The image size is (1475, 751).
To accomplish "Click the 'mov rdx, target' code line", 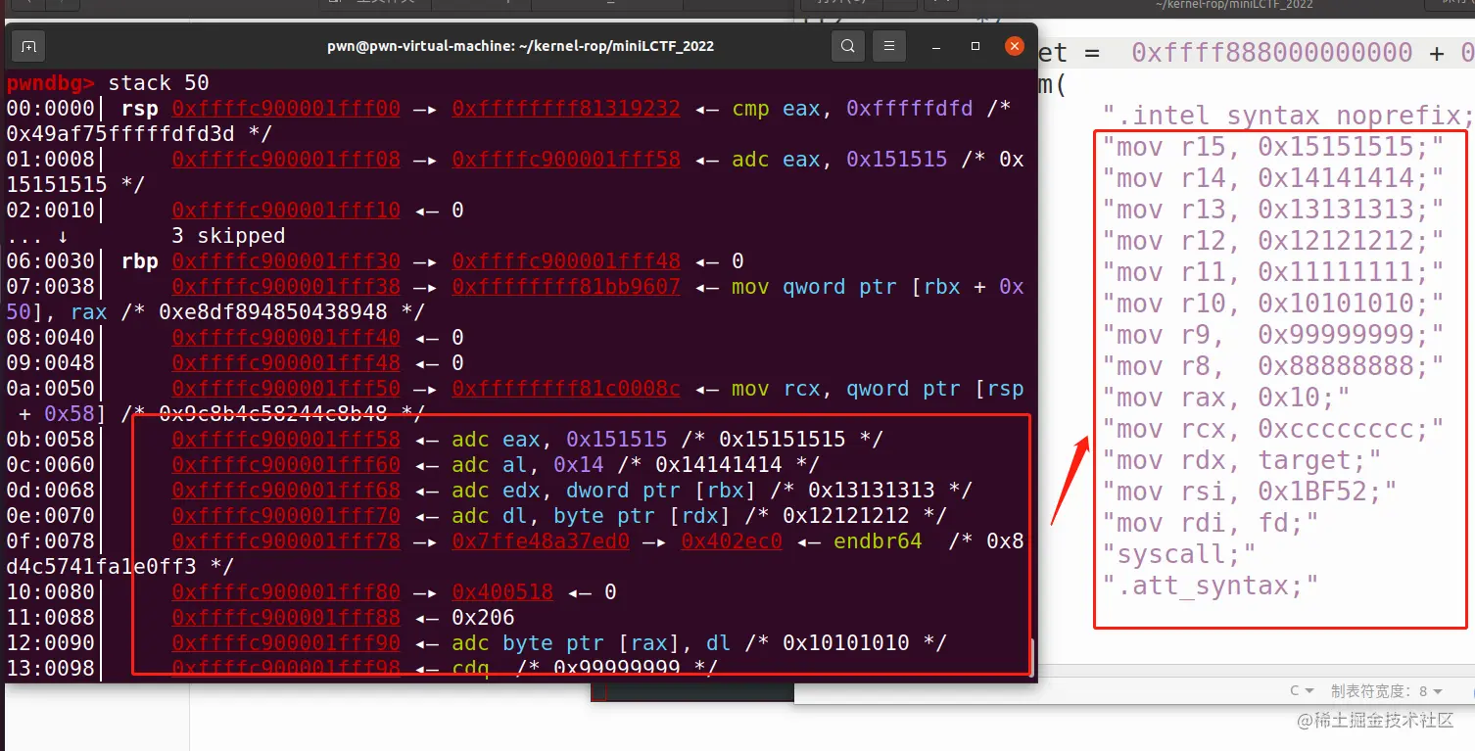I will click(x=1242, y=460).
